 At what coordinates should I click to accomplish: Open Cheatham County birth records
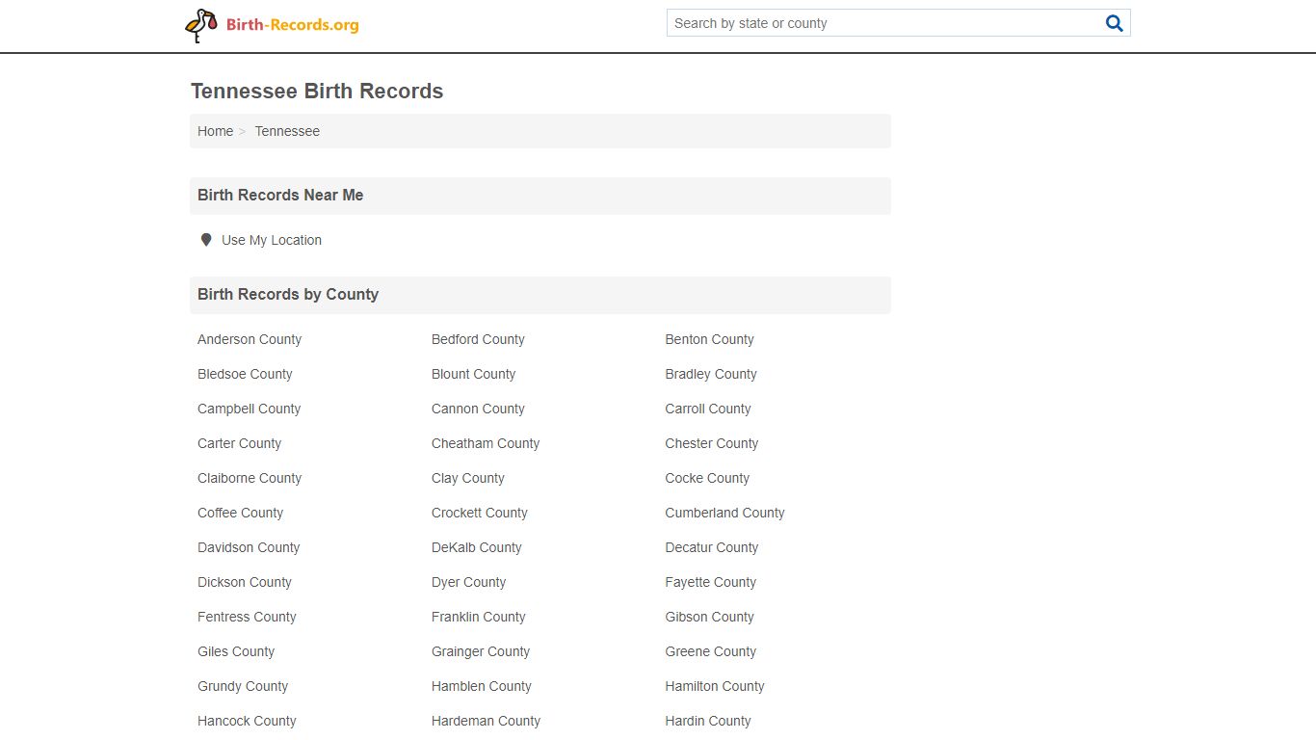coord(486,443)
